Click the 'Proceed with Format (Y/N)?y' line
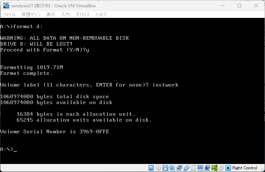The width and height of the screenshot is (265, 172). pyautogui.click(x=45, y=50)
